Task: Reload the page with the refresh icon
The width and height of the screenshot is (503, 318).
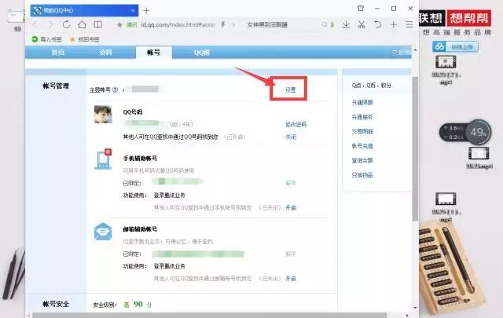Action: (66, 24)
